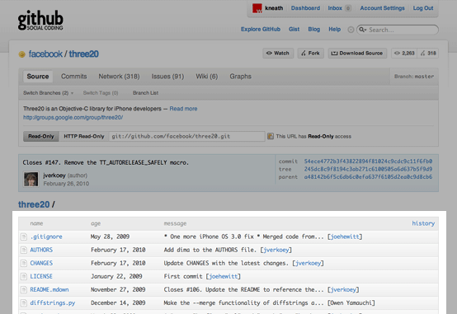Expand Switch Branches (2) dropdown
The width and height of the screenshot is (457, 314).
coord(49,93)
